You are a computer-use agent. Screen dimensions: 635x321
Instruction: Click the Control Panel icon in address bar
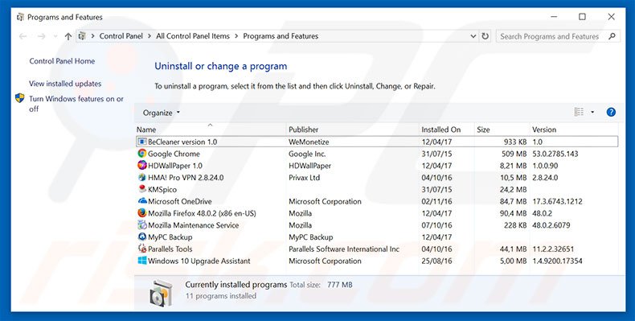(x=82, y=36)
